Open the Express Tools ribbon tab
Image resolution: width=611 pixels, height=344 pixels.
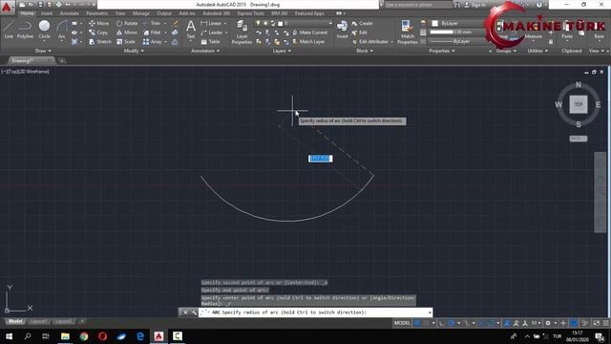click(x=250, y=13)
